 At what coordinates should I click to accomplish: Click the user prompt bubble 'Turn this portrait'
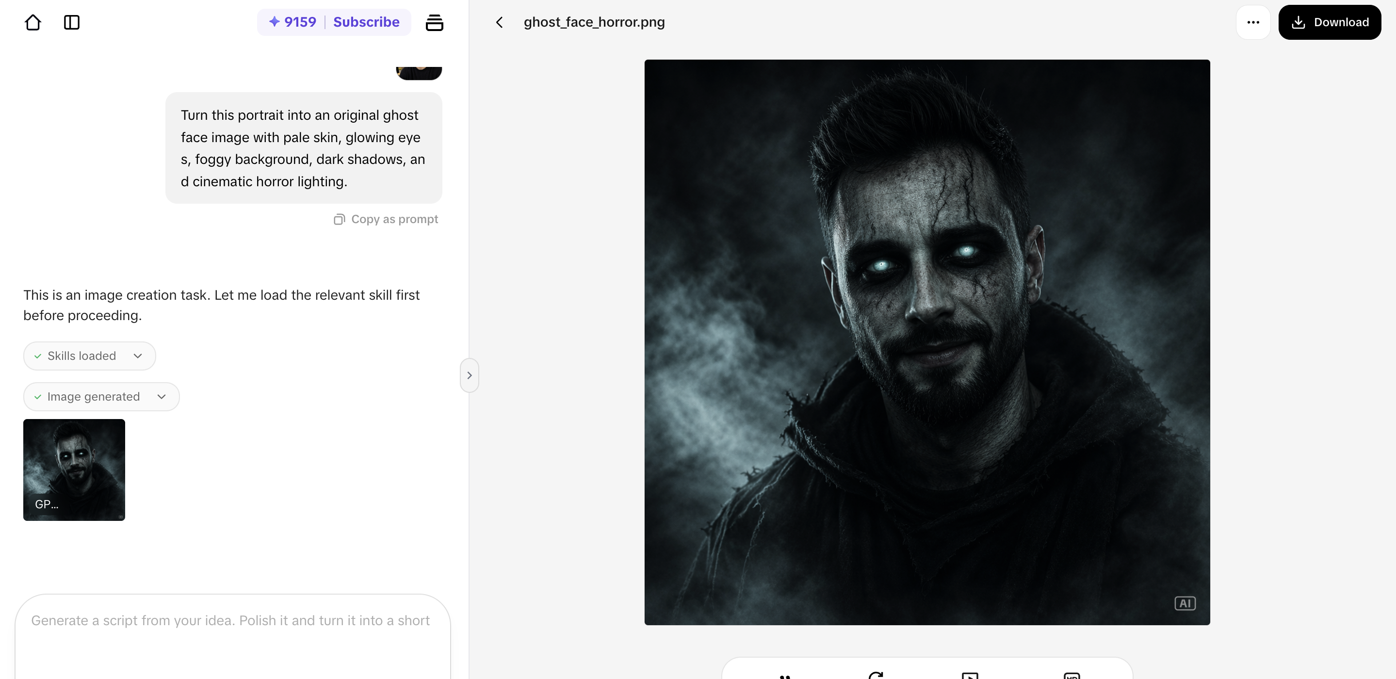304,148
